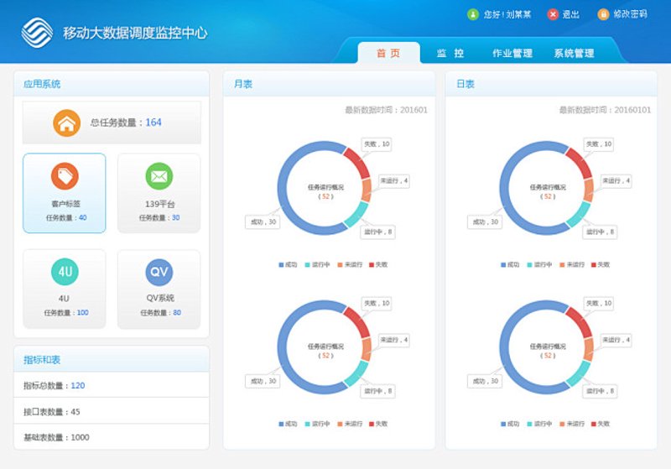The width and height of the screenshot is (671, 469).
Task: Select the blue QV system icon
Action: coord(159,272)
